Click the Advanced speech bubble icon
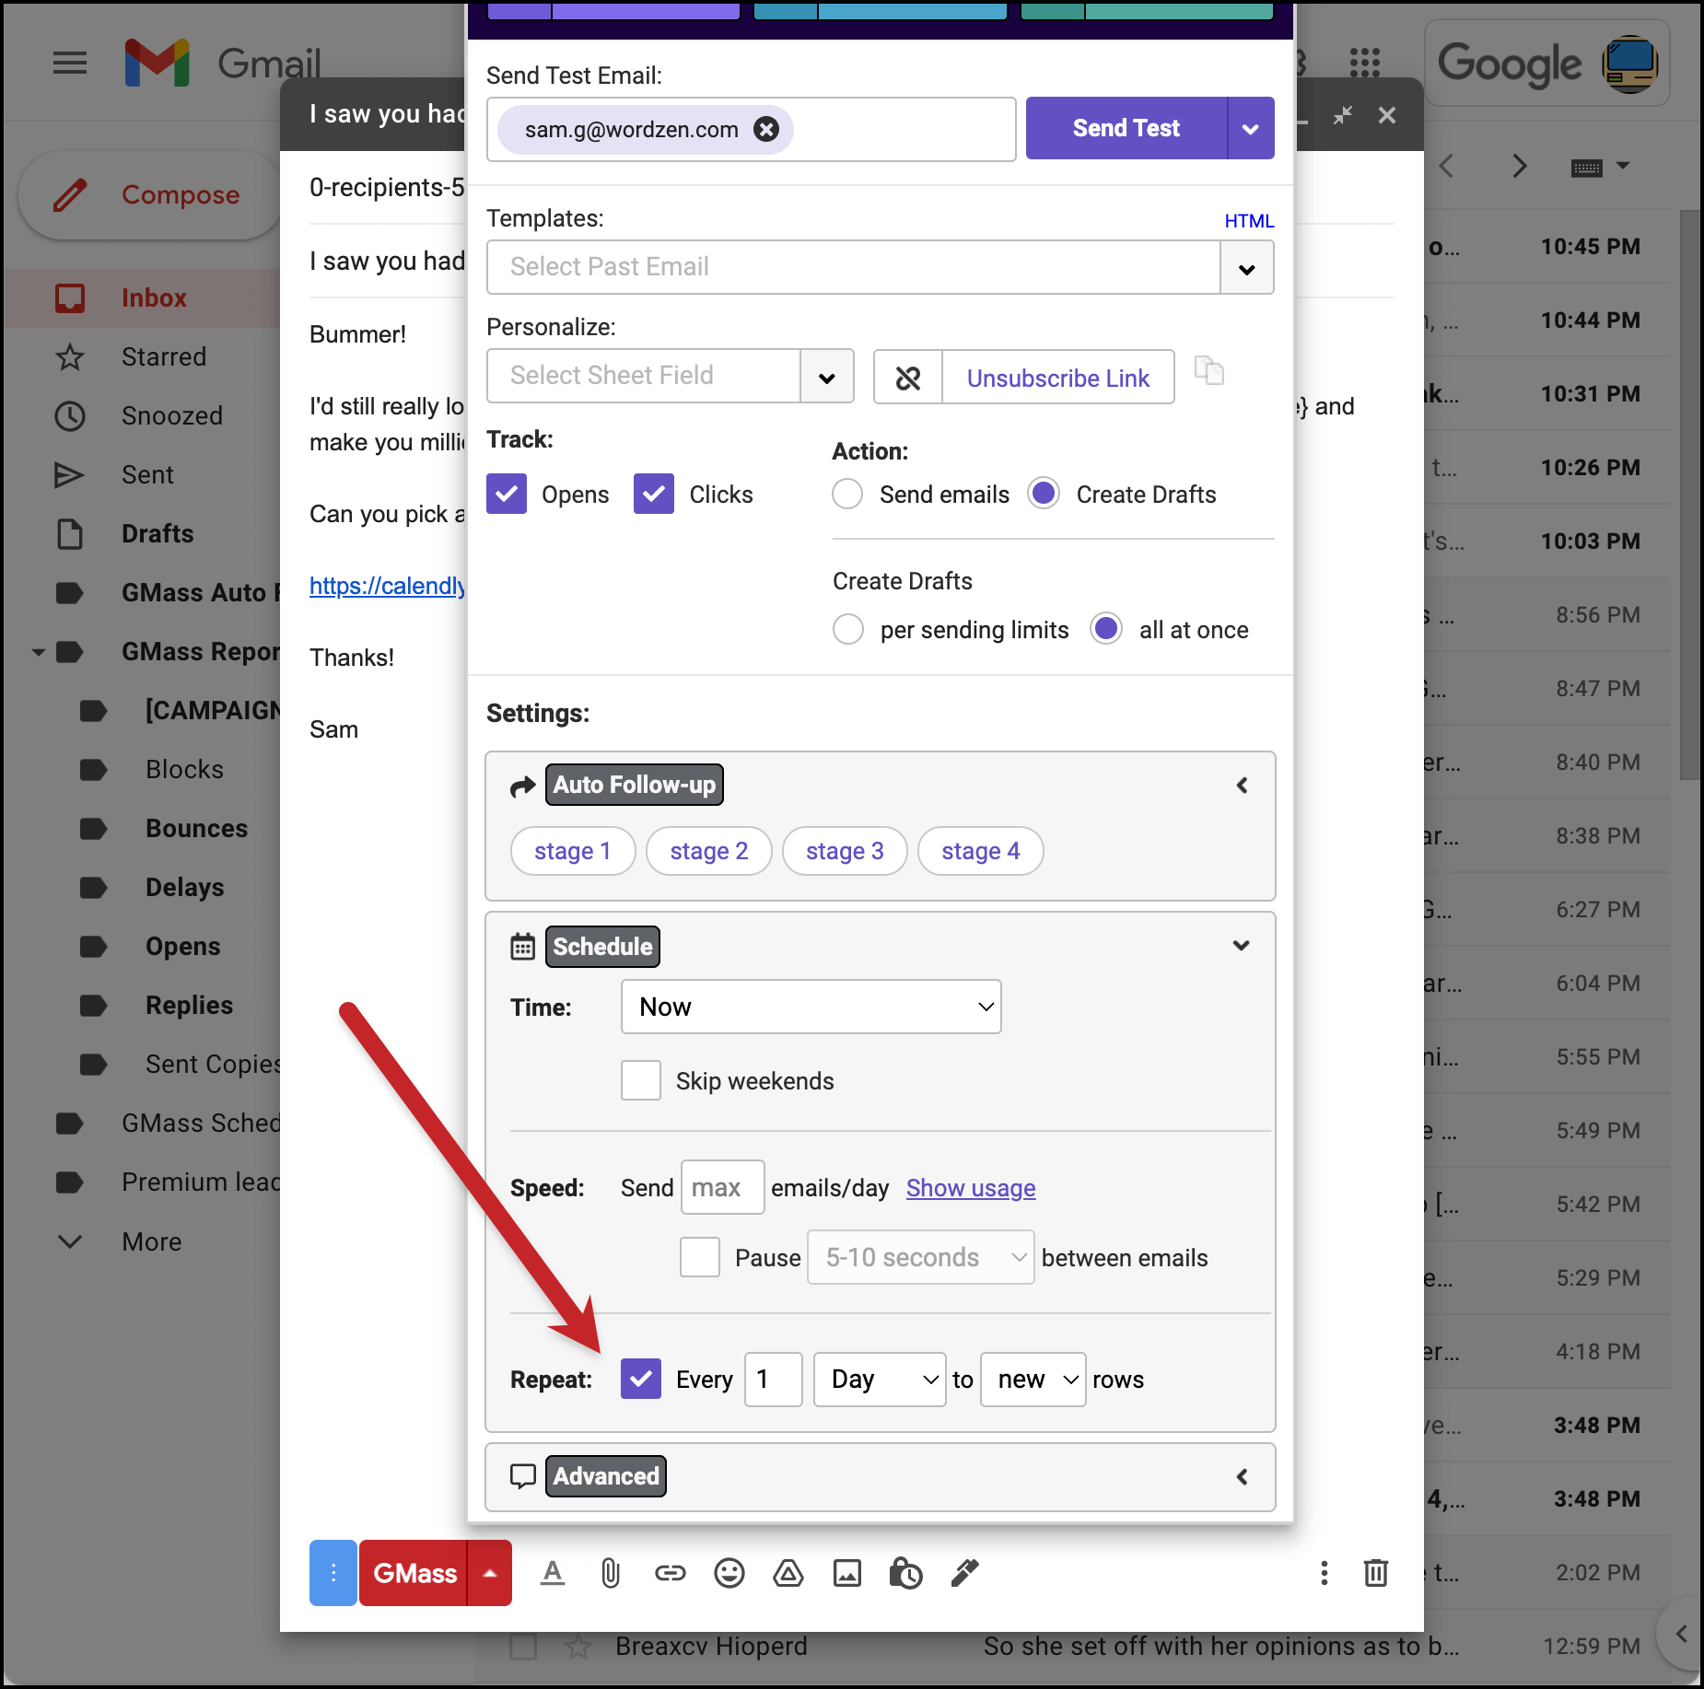 coord(522,1476)
